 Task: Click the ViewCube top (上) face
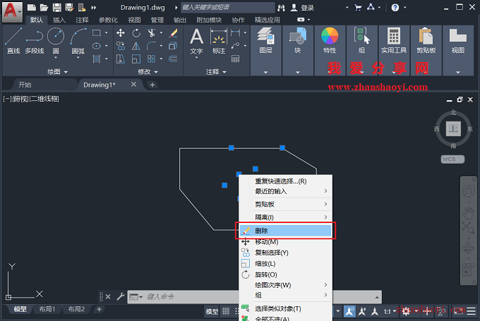tap(453, 128)
